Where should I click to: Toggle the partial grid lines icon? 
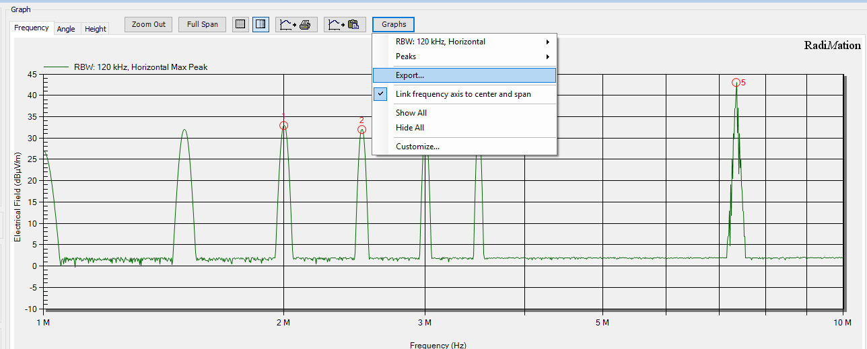click(x=261, y=24)
